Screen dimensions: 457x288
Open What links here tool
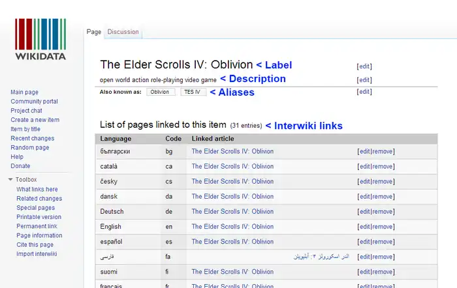point(37,190)
